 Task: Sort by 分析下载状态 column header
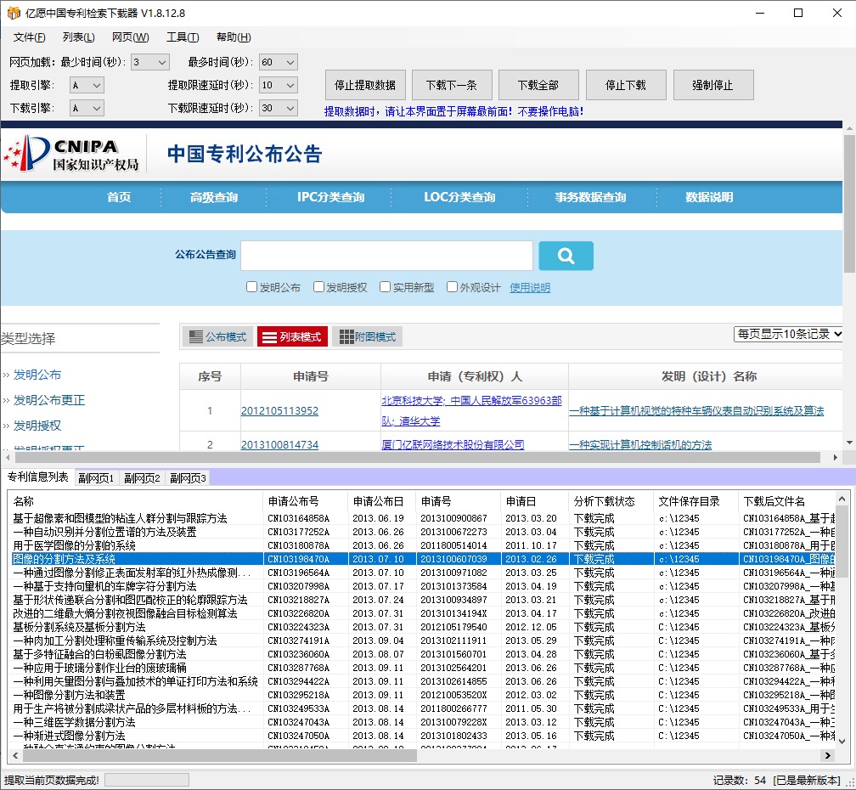pos(611,500)
